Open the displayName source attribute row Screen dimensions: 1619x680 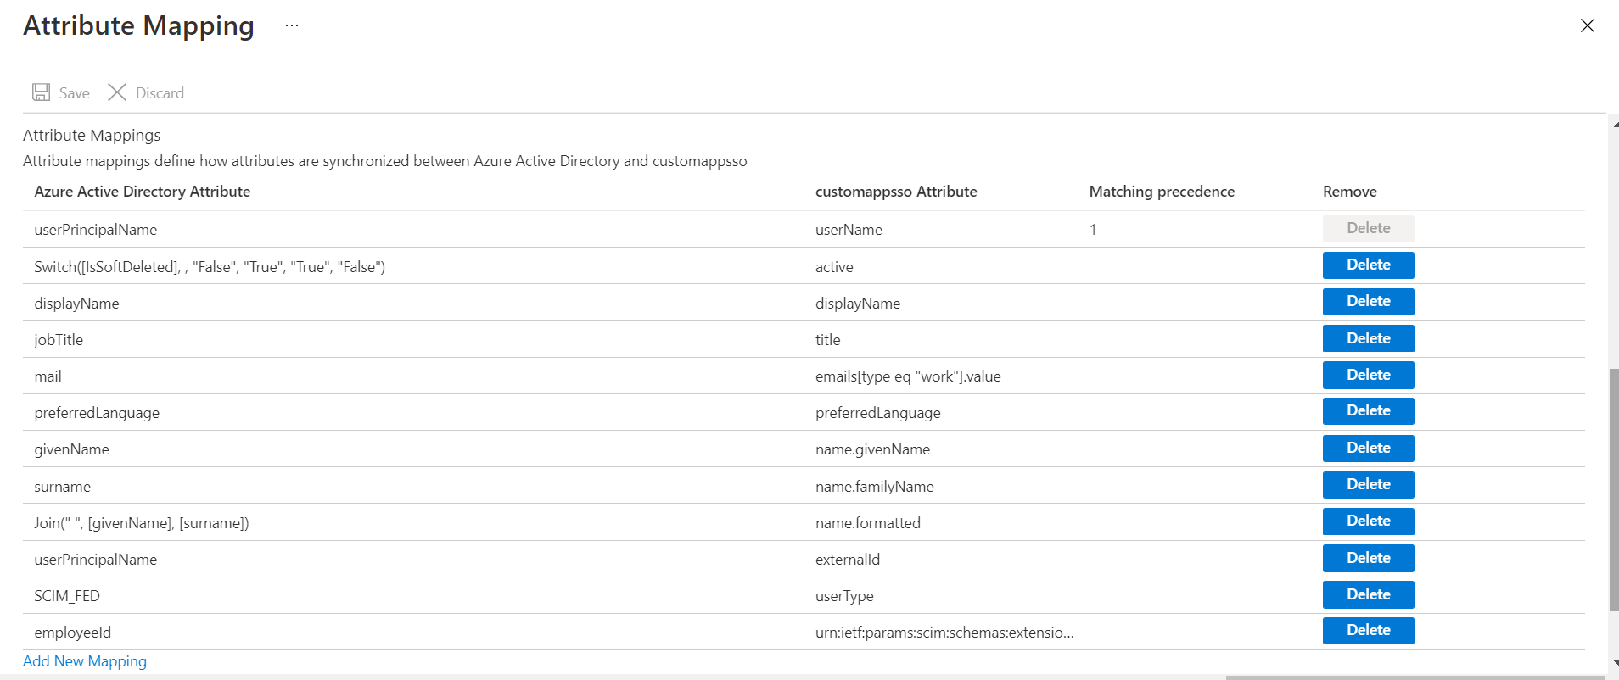pyautogui.click(x=76, y=304)
